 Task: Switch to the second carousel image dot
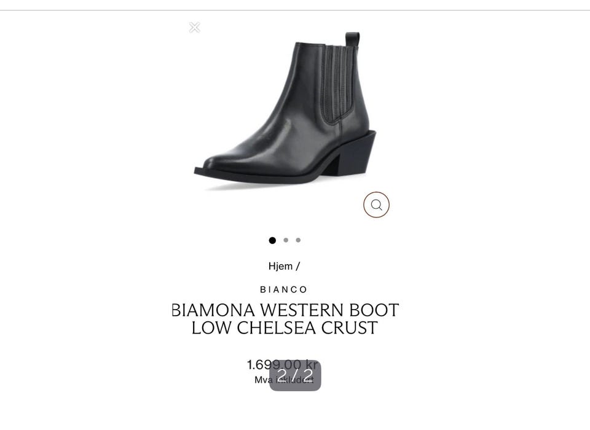(286, 240)
